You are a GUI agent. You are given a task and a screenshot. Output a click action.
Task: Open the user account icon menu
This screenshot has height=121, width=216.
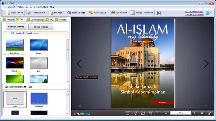pyautogui.click(x=208, y=13)
